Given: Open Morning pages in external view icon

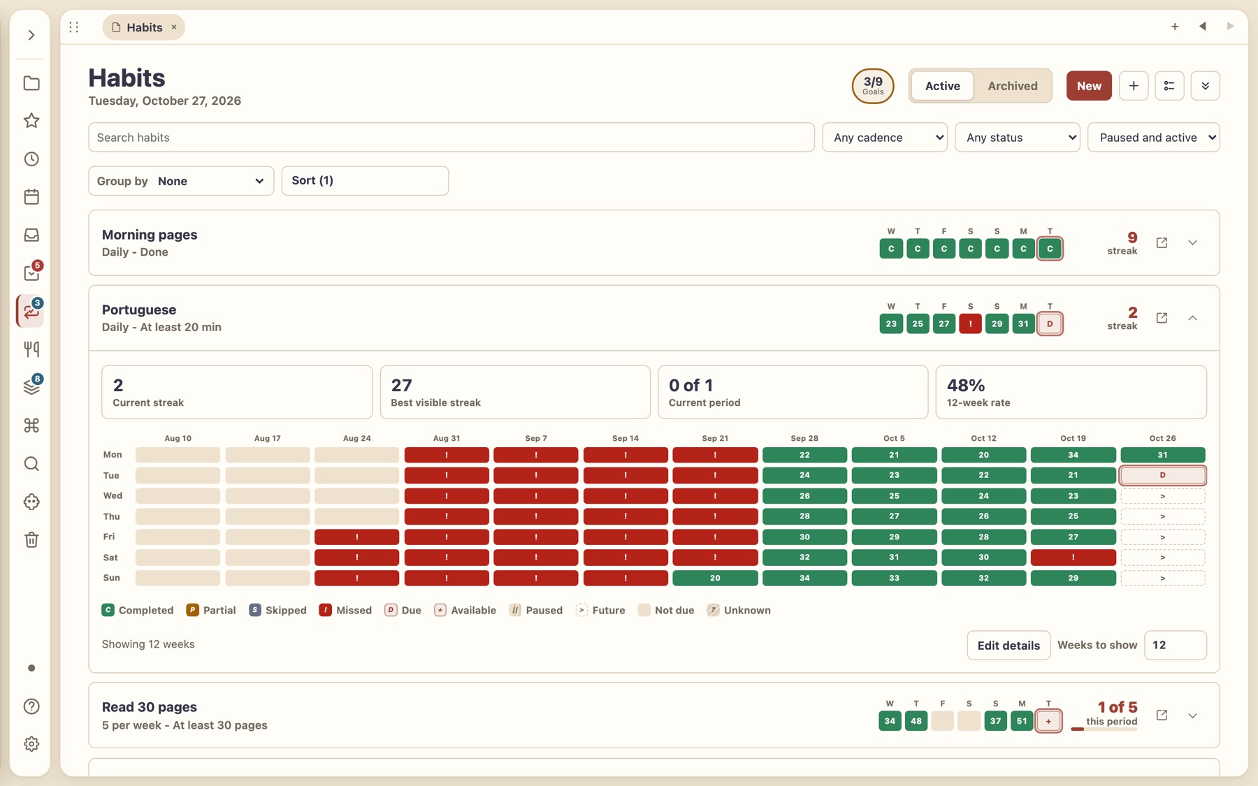Looking at the screenshot, I should (x=1162, y=243).
